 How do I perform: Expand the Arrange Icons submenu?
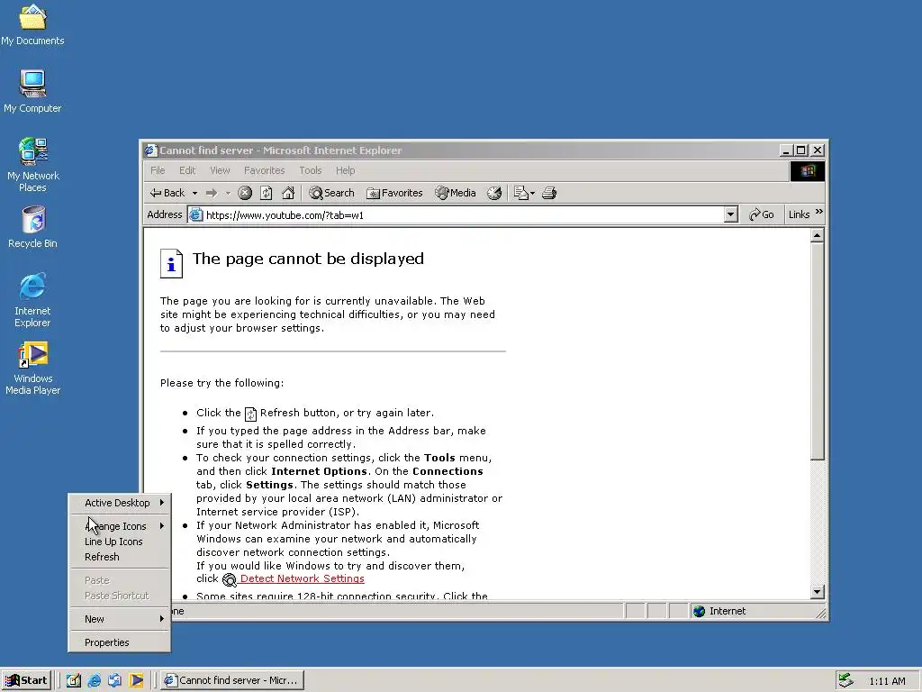click(x=120, y=526)
